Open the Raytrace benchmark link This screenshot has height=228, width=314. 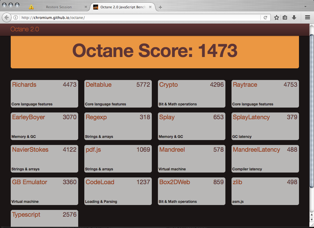pos(245,85)
